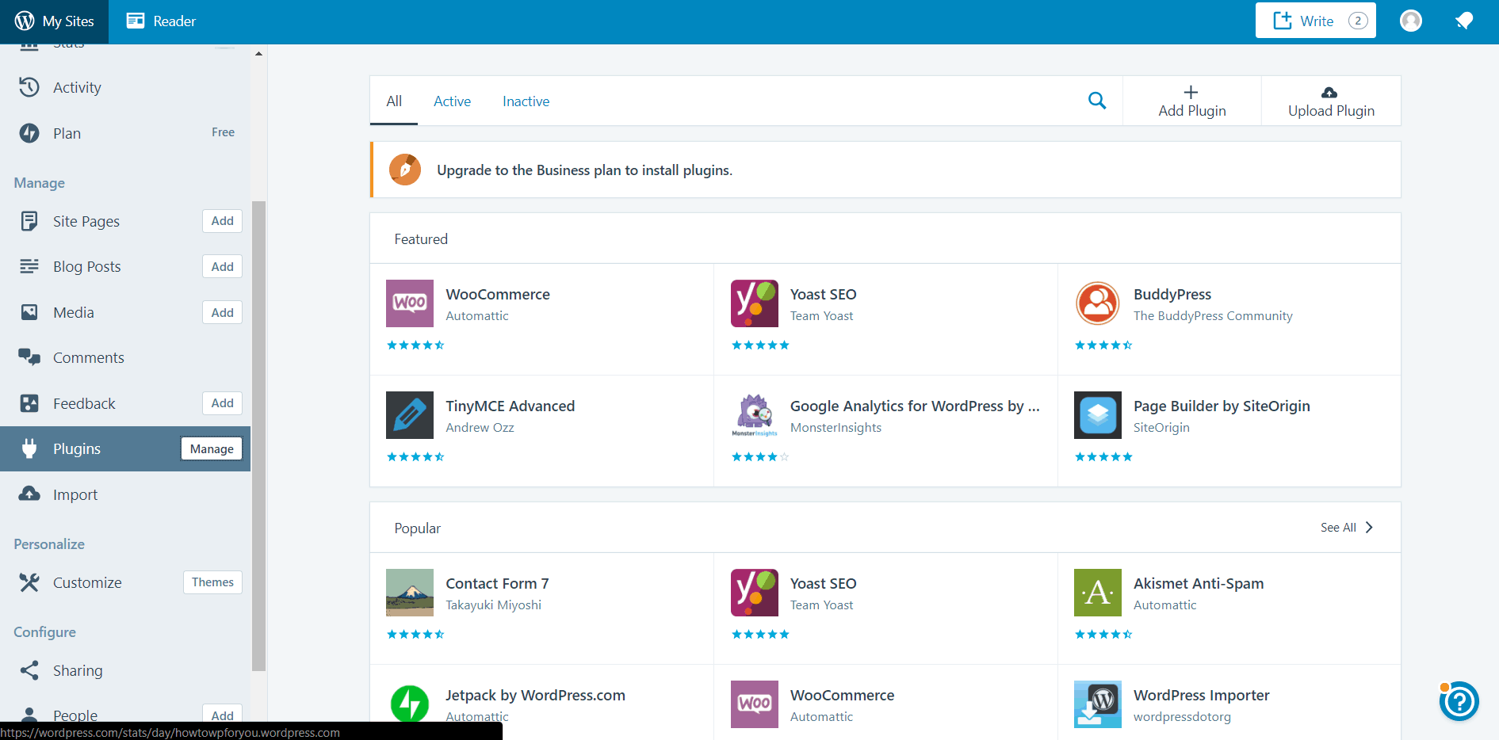1499x740 pixels.
Task: Open the Comments sidebar item
Action: pos(125,357)
